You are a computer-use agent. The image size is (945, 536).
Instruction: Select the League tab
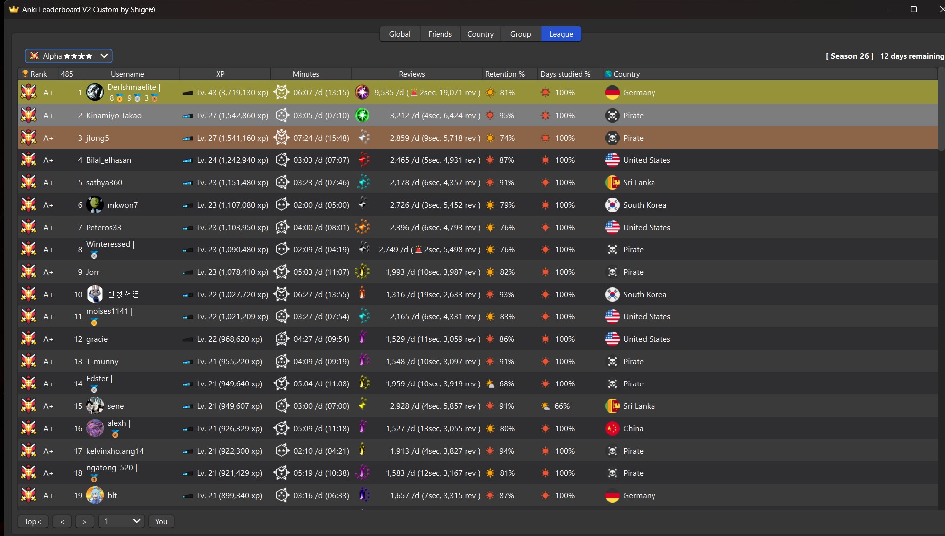tap(561, 34)
